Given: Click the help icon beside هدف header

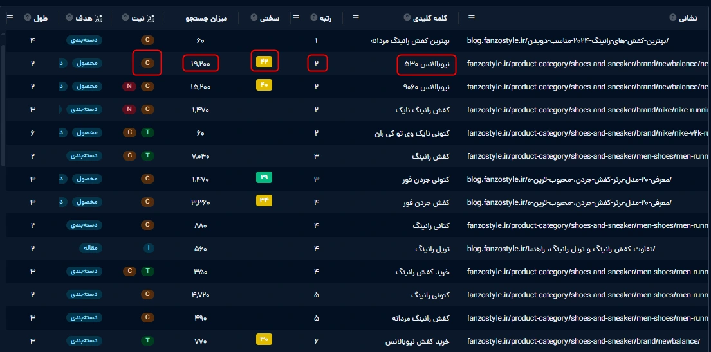Looking at the screenshot, I should (x=69, y=17).
